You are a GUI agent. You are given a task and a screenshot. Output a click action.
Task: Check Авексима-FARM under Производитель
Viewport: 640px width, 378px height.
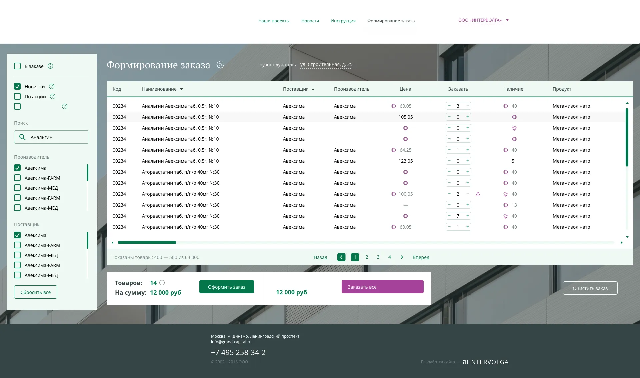(17, 178)
